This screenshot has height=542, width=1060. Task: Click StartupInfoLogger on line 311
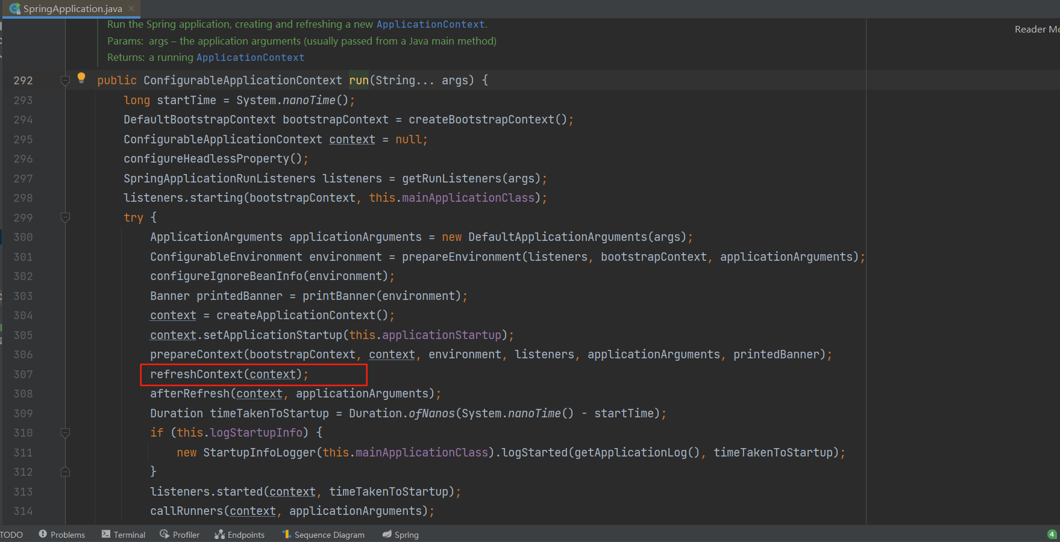[259, 452]
